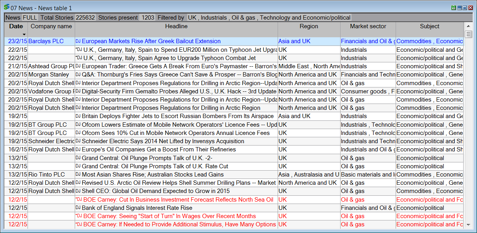The image size is (477, 233).
Task: Click DJ icon for European Trader Greece story
Action: click(x=78, y=66)
